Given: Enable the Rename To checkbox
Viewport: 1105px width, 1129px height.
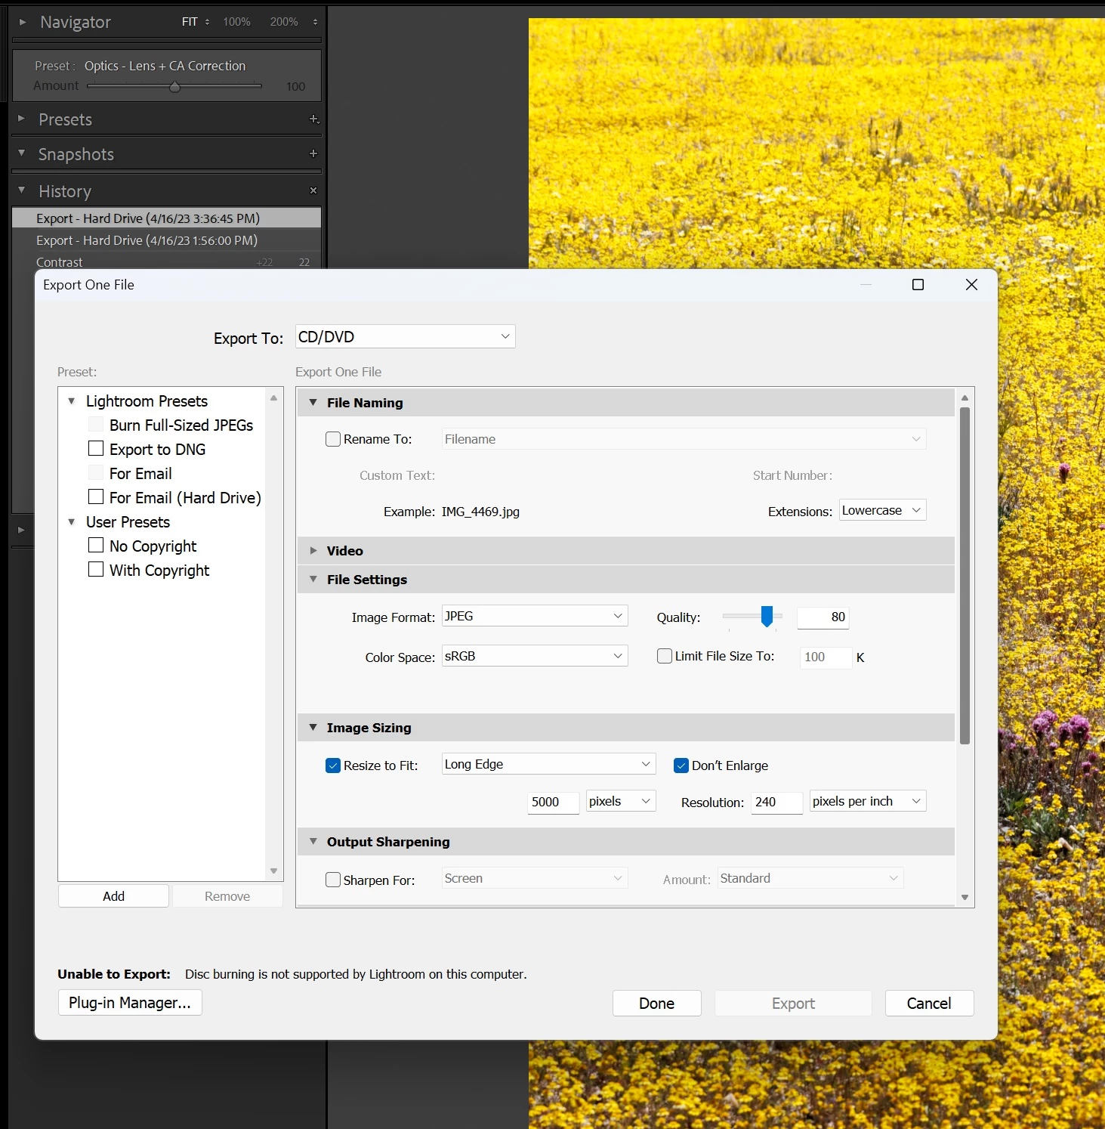Looking at the screenshot, I should [x=333, y=439].
